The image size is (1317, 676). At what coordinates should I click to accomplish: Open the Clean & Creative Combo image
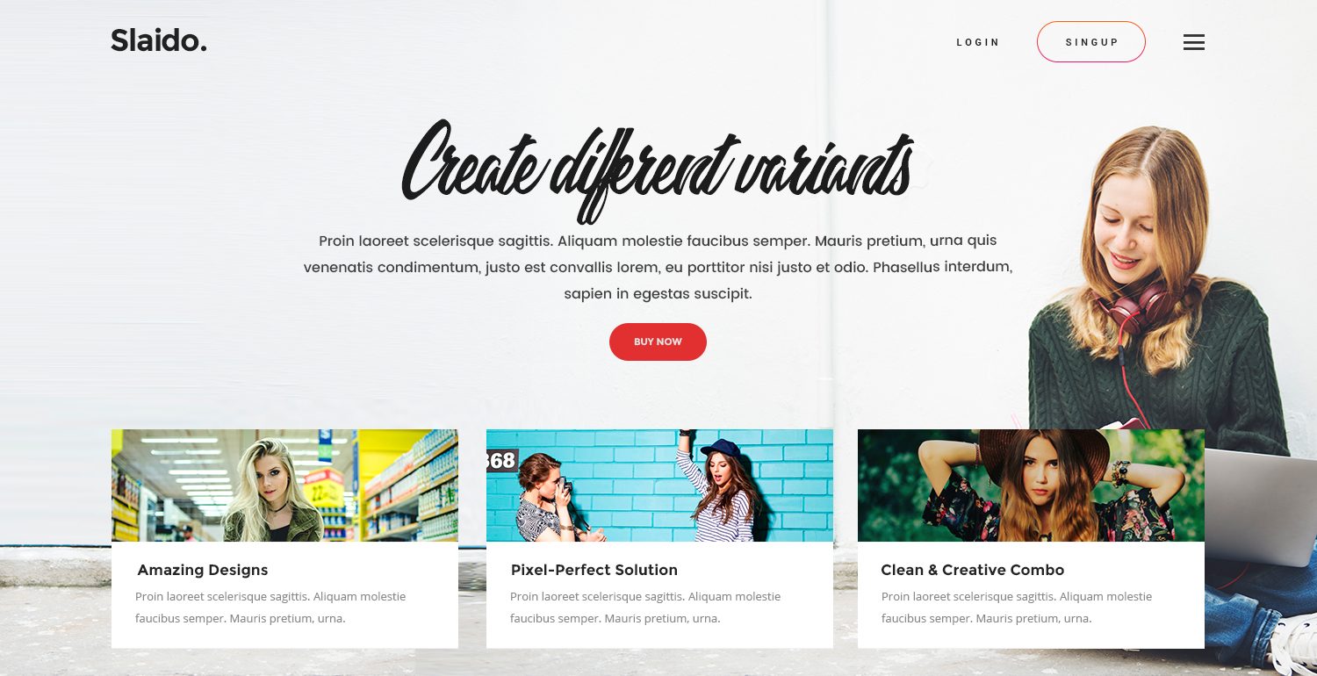click(x=1031, y=485)
